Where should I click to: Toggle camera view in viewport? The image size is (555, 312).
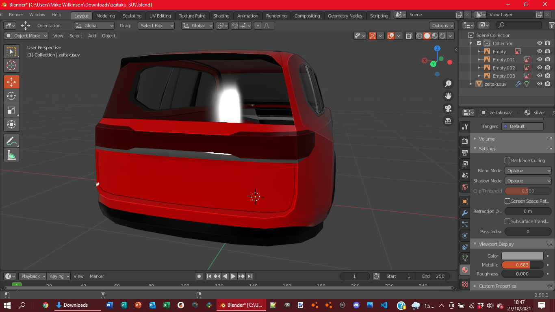(x=448, y=108)
